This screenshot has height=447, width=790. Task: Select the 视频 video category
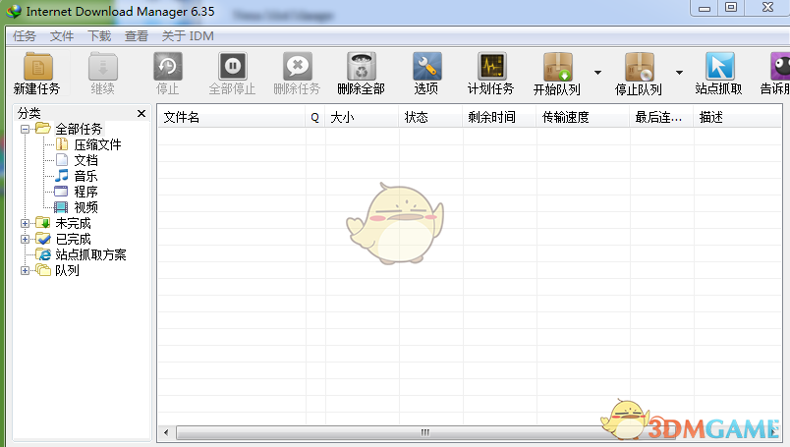click(x=85, y=207)
